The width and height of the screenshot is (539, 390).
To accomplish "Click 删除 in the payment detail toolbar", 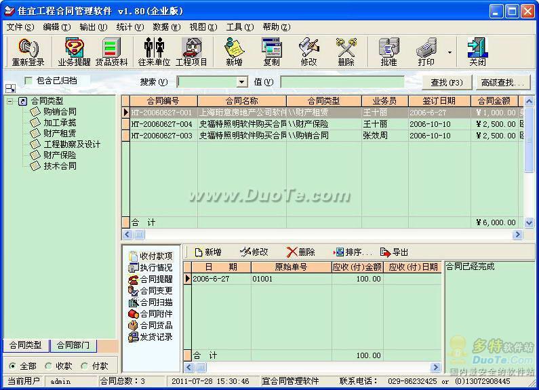I will [300, 252].
